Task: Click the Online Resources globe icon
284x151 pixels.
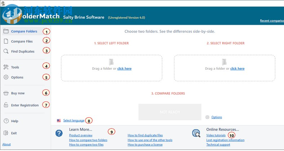Action: pos(196,133)
